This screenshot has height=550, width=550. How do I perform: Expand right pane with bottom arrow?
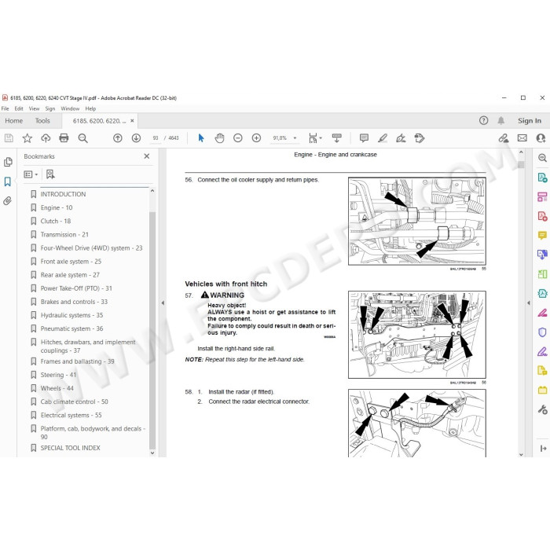click(543, 449)
